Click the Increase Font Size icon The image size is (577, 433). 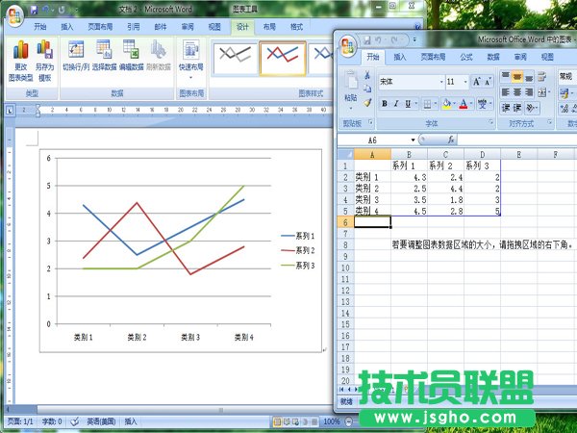coord(476,82)
